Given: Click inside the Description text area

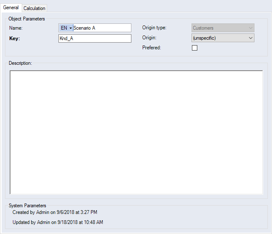Looking at the screenshot, I should pyautogui.click(x=136, y=132).
